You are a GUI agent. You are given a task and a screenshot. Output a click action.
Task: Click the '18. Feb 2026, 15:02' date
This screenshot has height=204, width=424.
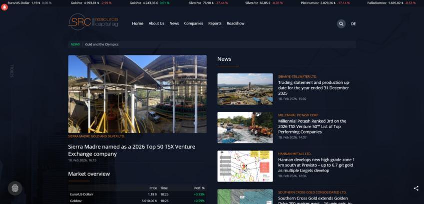point(292,99)
